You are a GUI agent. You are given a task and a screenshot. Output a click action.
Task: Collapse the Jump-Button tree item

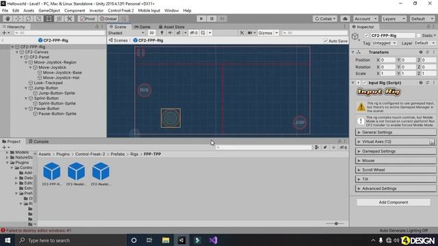(x=26, y=88)
